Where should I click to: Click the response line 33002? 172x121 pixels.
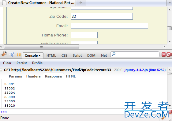[9, 89]
